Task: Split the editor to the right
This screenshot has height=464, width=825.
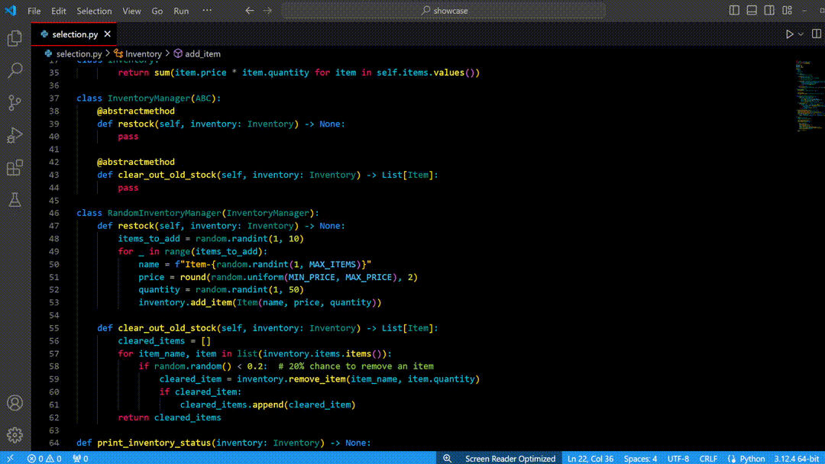Action: 816,34
